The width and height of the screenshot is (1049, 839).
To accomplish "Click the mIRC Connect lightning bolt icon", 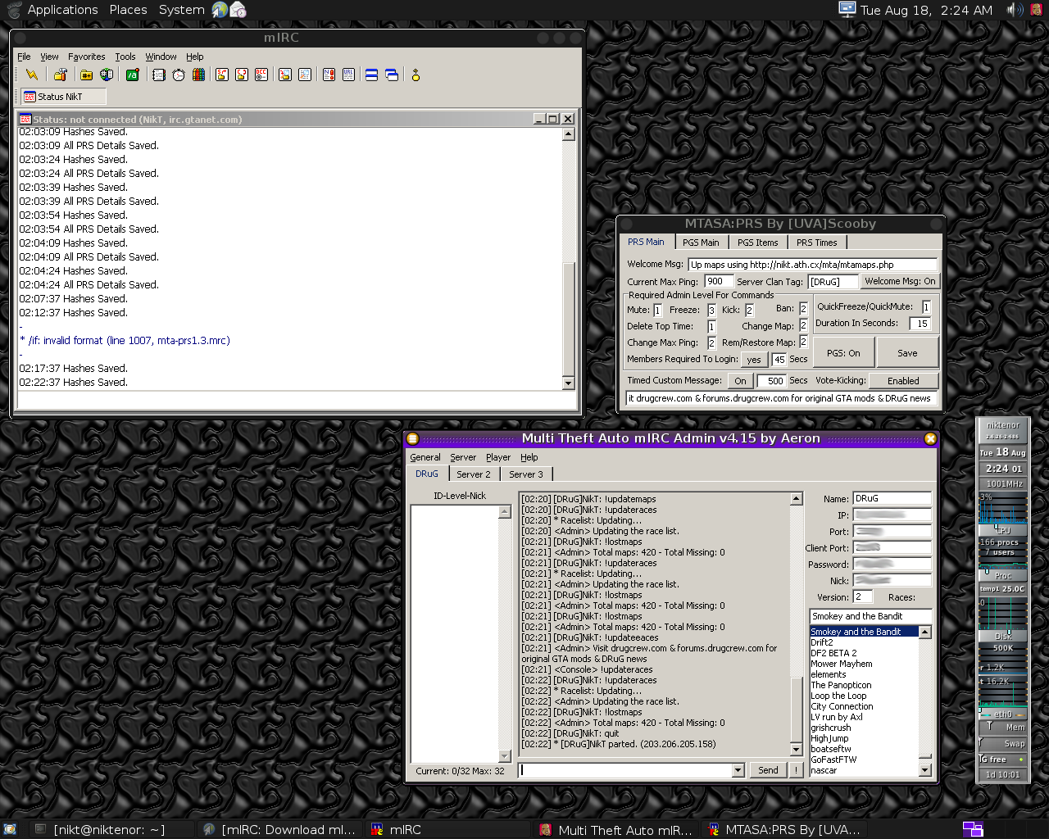I will pyautogui.click(x=32, y=75).
